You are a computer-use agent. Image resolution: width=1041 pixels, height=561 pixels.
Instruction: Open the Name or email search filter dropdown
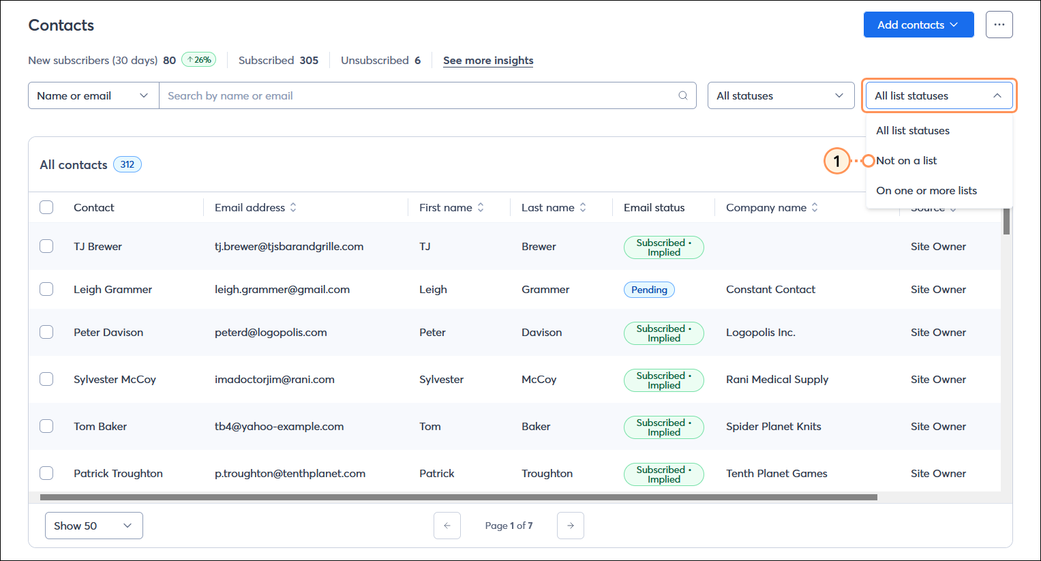(93, 95)
